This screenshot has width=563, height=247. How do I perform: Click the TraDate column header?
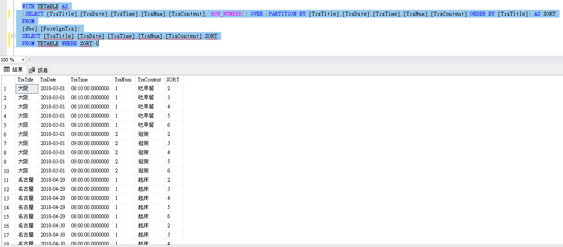coord(54,80)
